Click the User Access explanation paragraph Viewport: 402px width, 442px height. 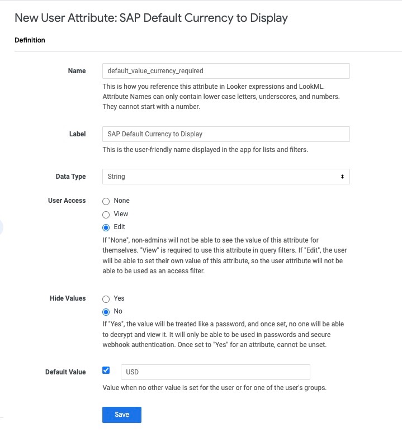pyautogui.click(x=225, y=255)
